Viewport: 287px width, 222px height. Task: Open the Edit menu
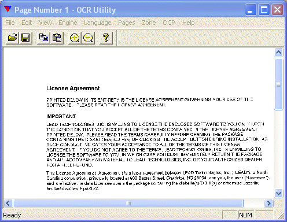pos(27,23)
